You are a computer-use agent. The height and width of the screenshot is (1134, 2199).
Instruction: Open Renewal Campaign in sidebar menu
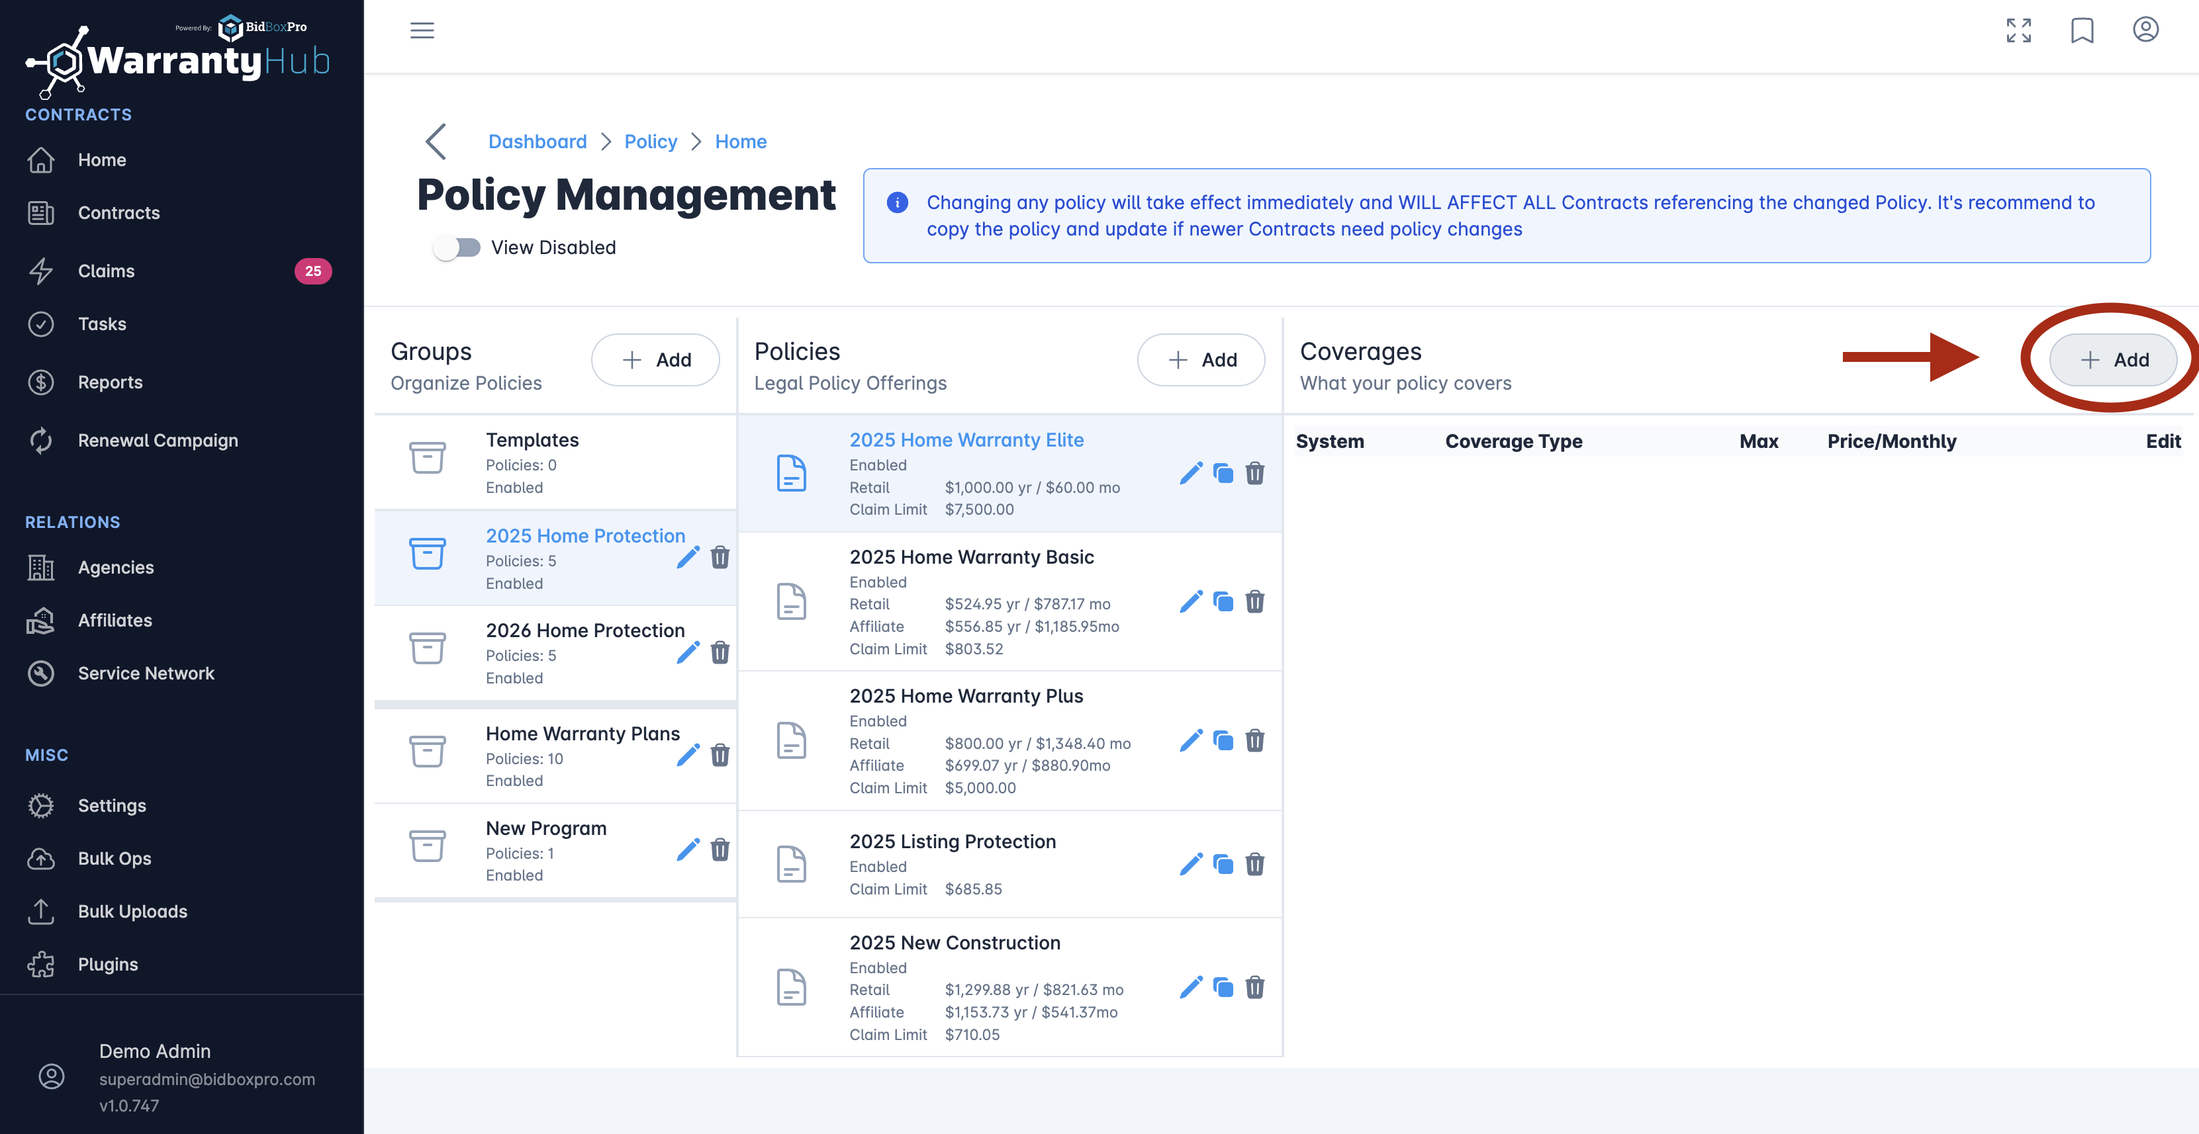157,440
